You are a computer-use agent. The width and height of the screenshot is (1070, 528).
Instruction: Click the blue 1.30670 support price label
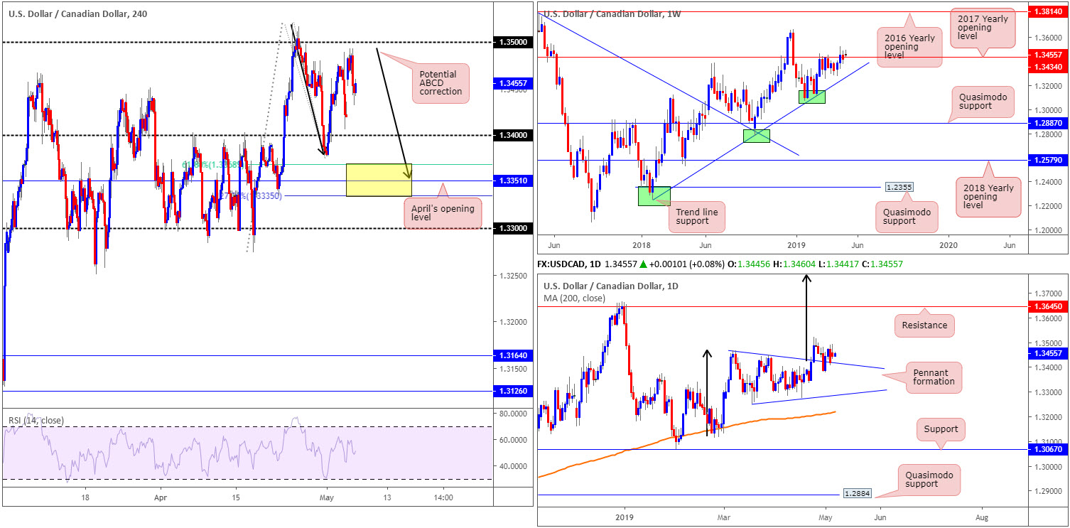tap(1048, 449)
